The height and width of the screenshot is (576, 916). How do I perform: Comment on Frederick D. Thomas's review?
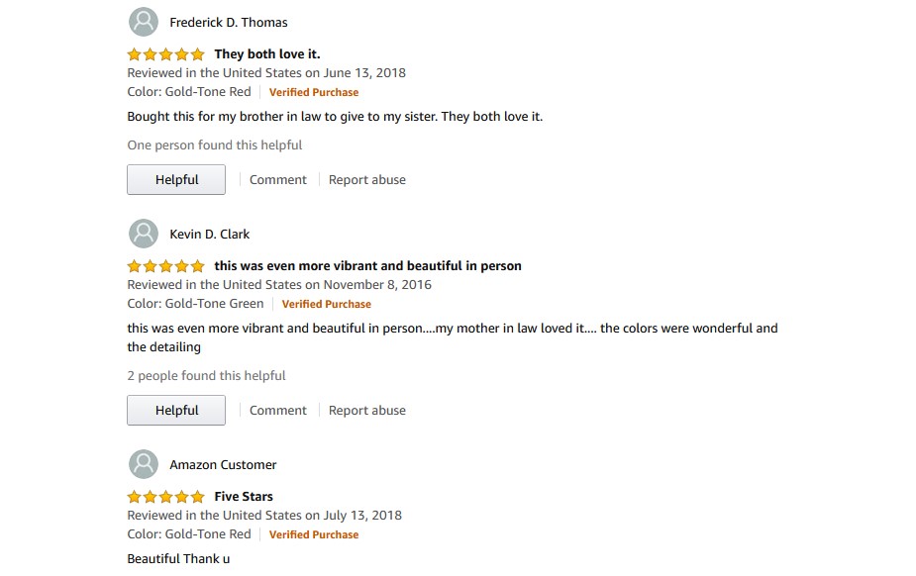(278, 180)
